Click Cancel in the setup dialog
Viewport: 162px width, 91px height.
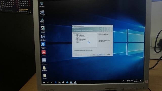pos(109,54)
